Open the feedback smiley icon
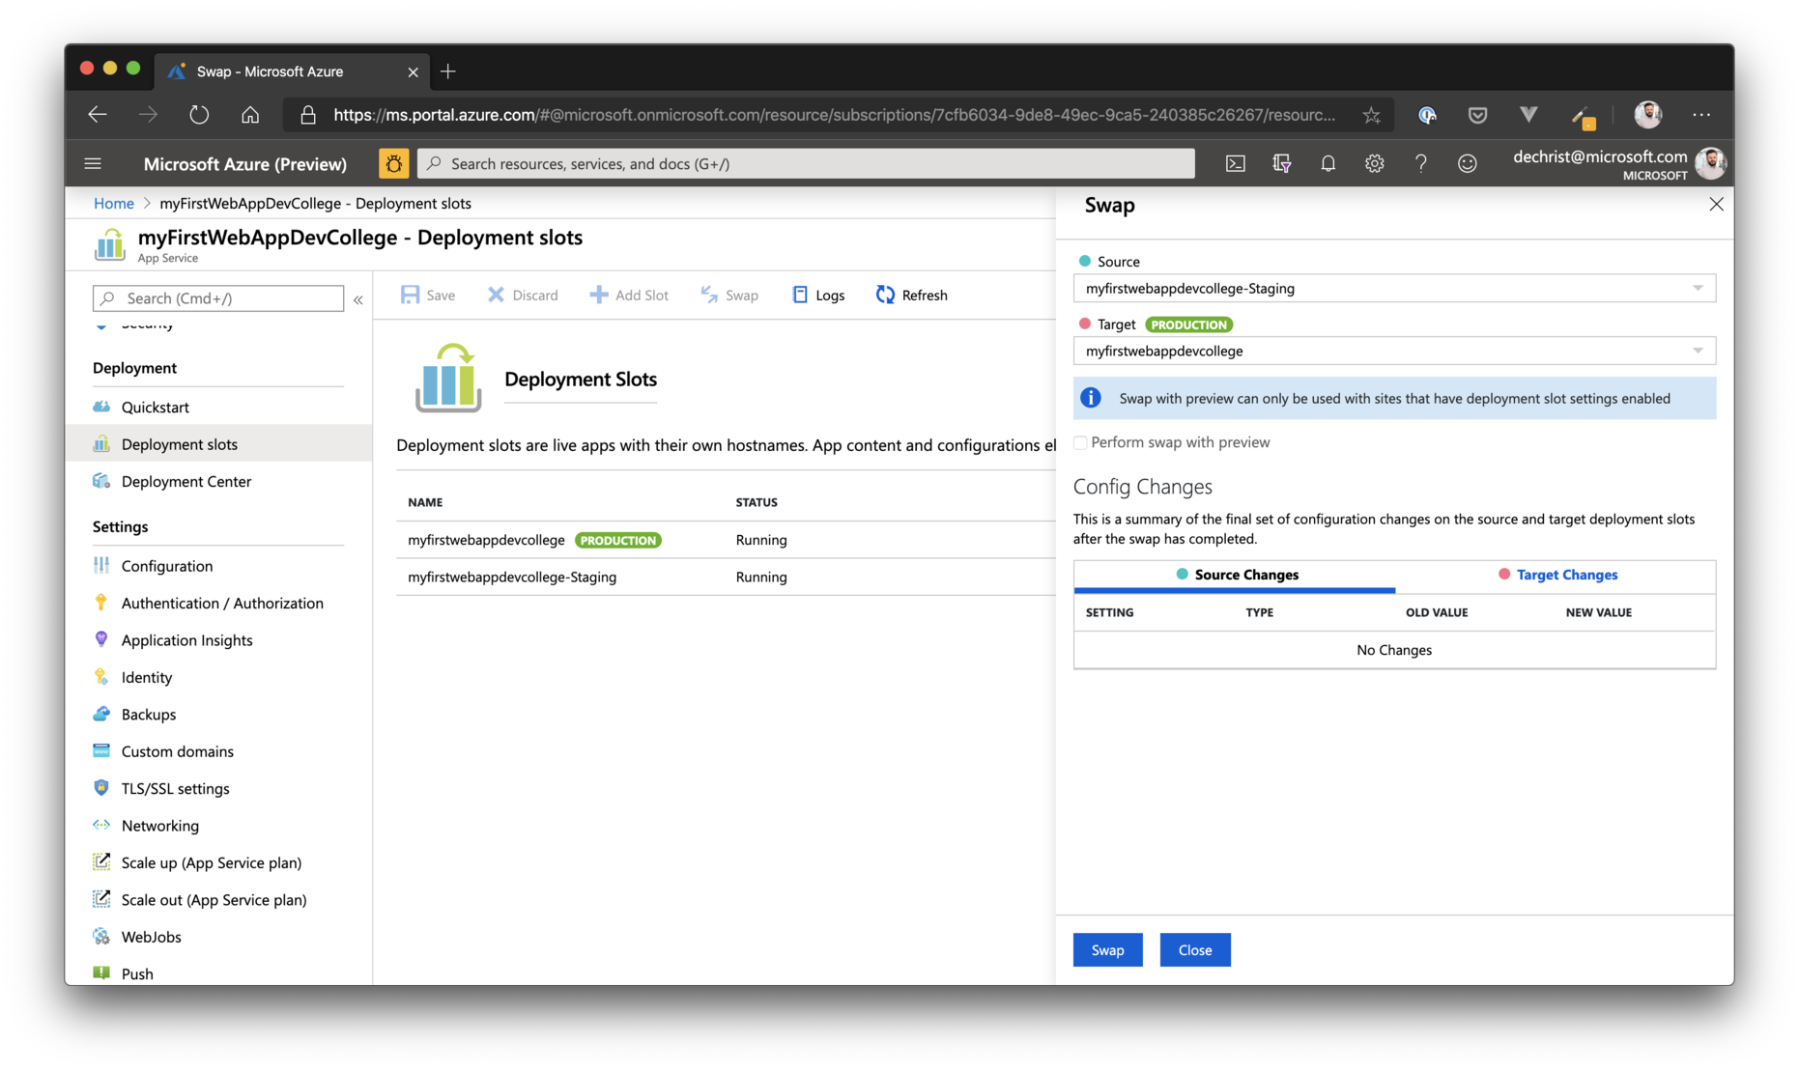The width and height of the screenshot is (1799, 1071). (1467, 163)
